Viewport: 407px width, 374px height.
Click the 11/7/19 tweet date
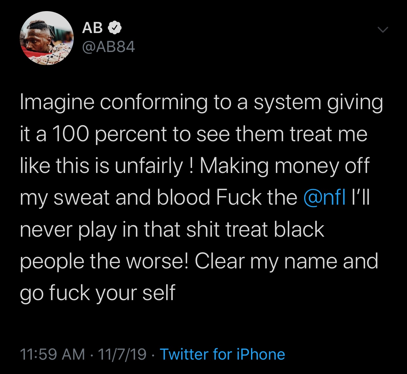tap(122, 354)
